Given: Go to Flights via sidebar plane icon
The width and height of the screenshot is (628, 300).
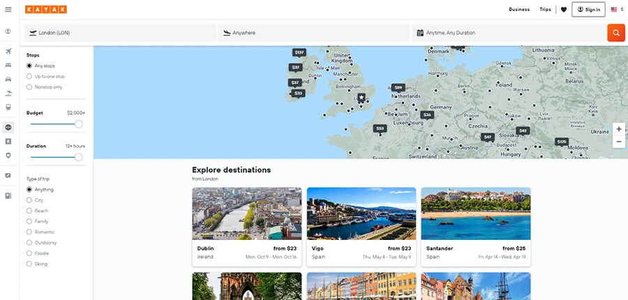Looking at the screenshot, I should click(8, 51).
